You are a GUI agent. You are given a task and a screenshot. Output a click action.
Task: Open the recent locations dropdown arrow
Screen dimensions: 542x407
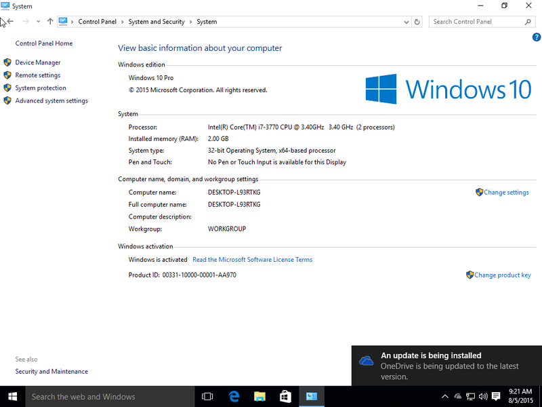(x=38, y=22)
